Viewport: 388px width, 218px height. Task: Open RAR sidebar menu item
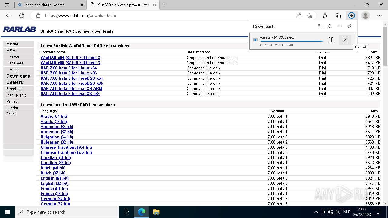pos(18,51)
